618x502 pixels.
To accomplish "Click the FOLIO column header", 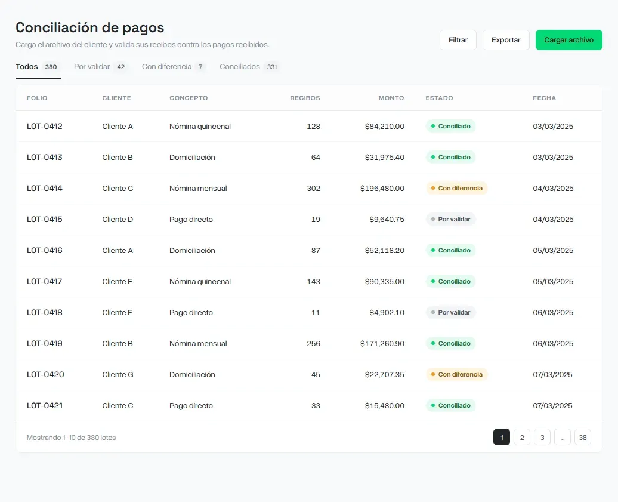I will click(x=37, y=98).
